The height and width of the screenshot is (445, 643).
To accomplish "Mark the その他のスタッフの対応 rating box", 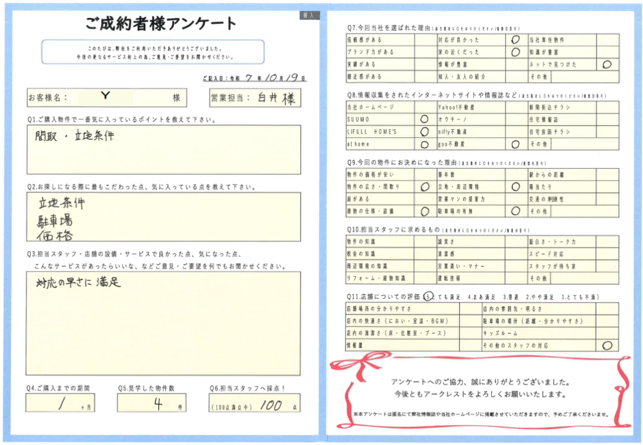I will click(607, 345).
